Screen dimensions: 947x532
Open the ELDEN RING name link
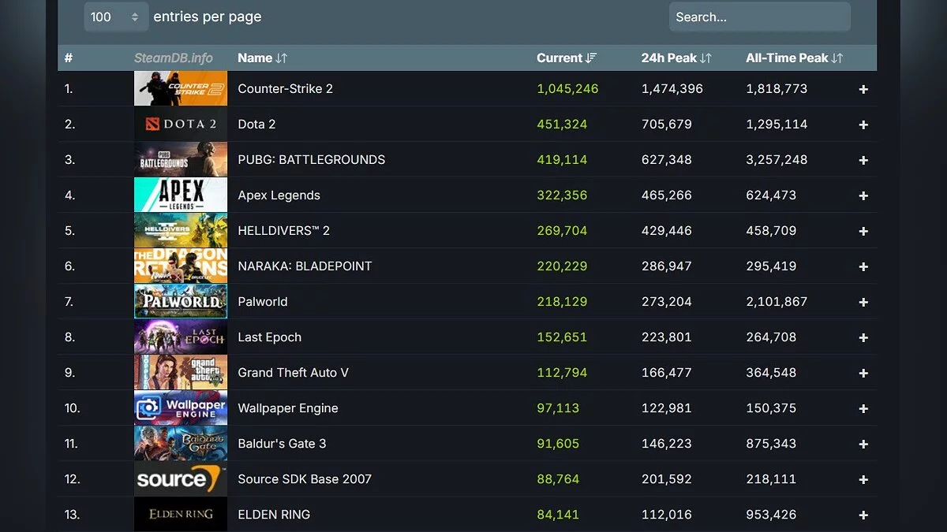point(274,514)
